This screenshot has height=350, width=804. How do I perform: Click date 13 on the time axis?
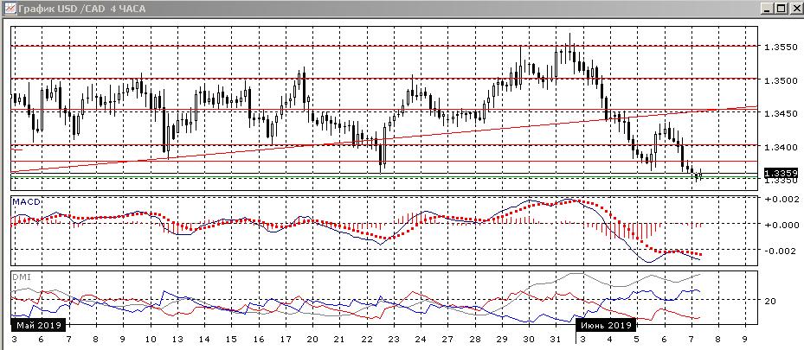click(x=176, y=340)
